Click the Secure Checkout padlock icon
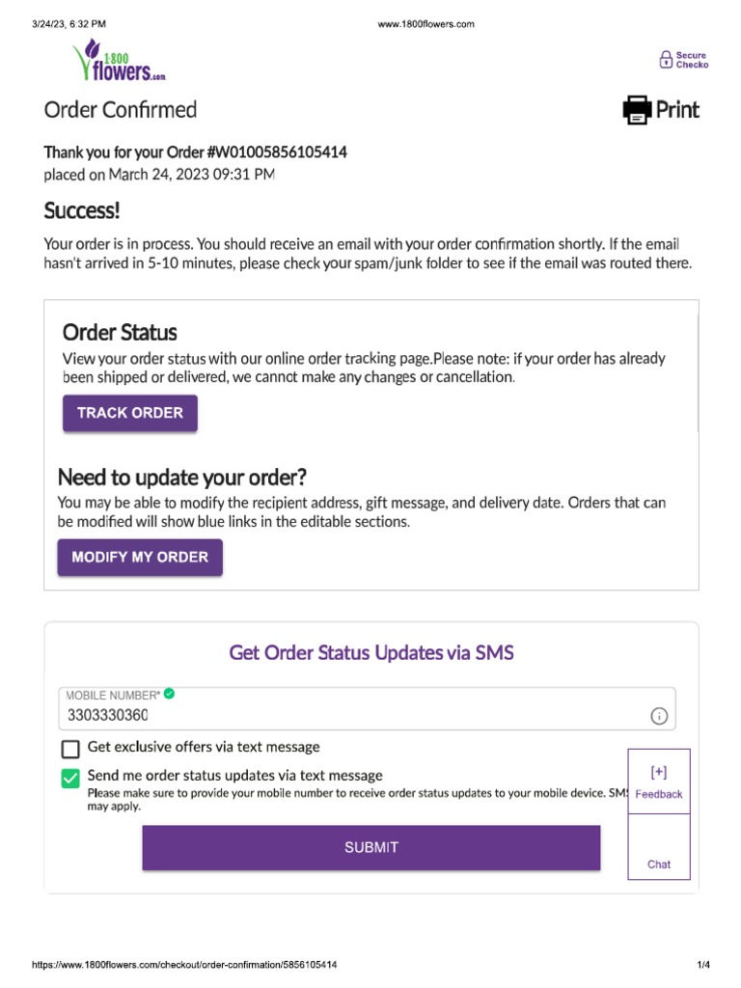The image size is (741, 988). [666, 60]
